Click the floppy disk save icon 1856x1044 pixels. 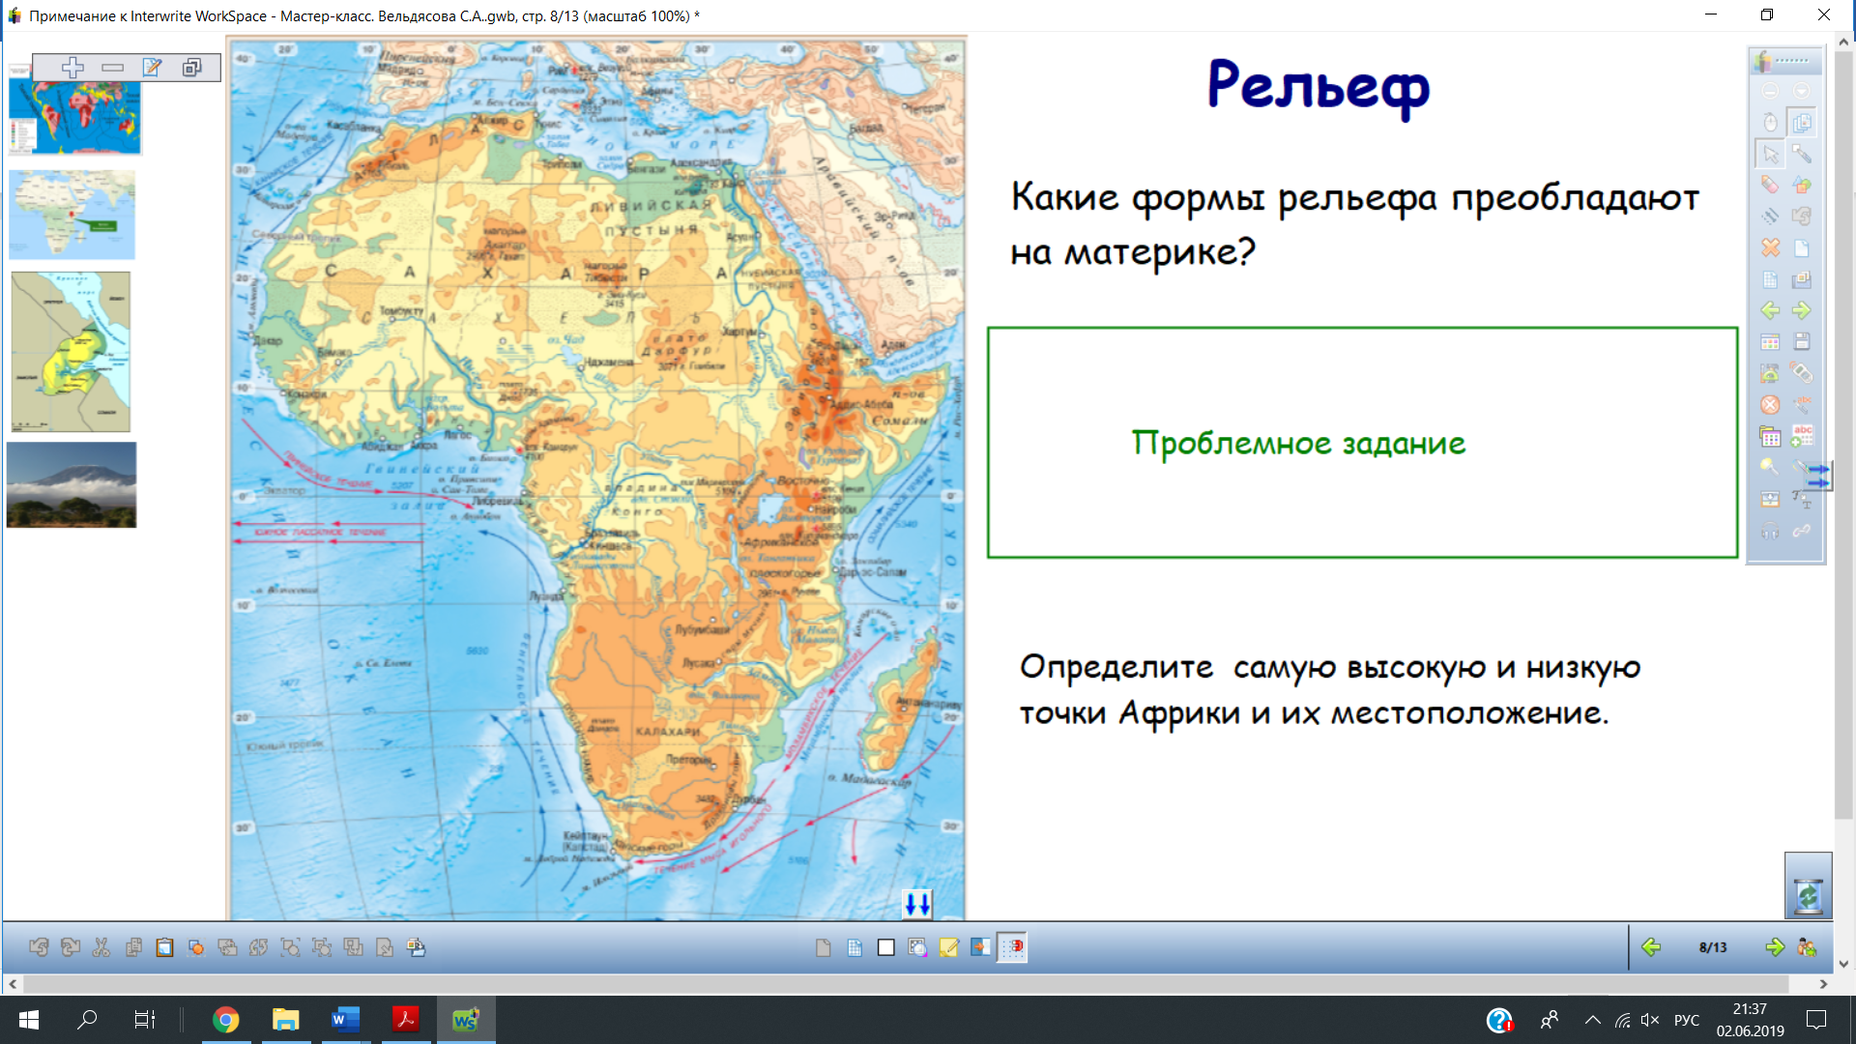1801,341
